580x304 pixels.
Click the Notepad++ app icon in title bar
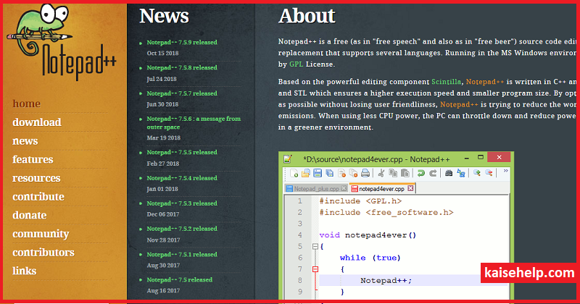pos(288,159)
